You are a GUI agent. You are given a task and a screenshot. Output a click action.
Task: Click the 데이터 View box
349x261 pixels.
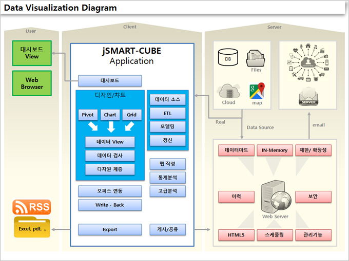(x=110, y=142)
